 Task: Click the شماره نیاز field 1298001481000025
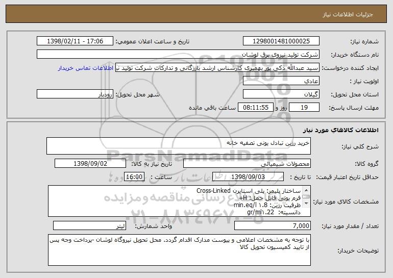click(x=281, y=41)
